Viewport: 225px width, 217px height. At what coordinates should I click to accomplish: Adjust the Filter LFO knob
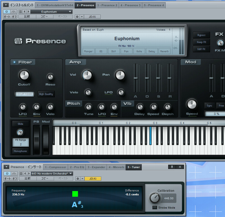pos(23,107)
